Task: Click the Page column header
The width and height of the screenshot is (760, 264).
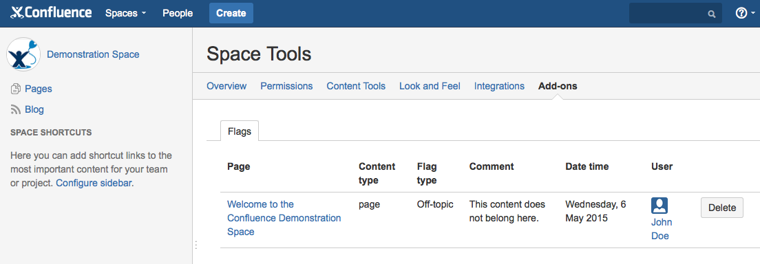Action: point(238,166)
